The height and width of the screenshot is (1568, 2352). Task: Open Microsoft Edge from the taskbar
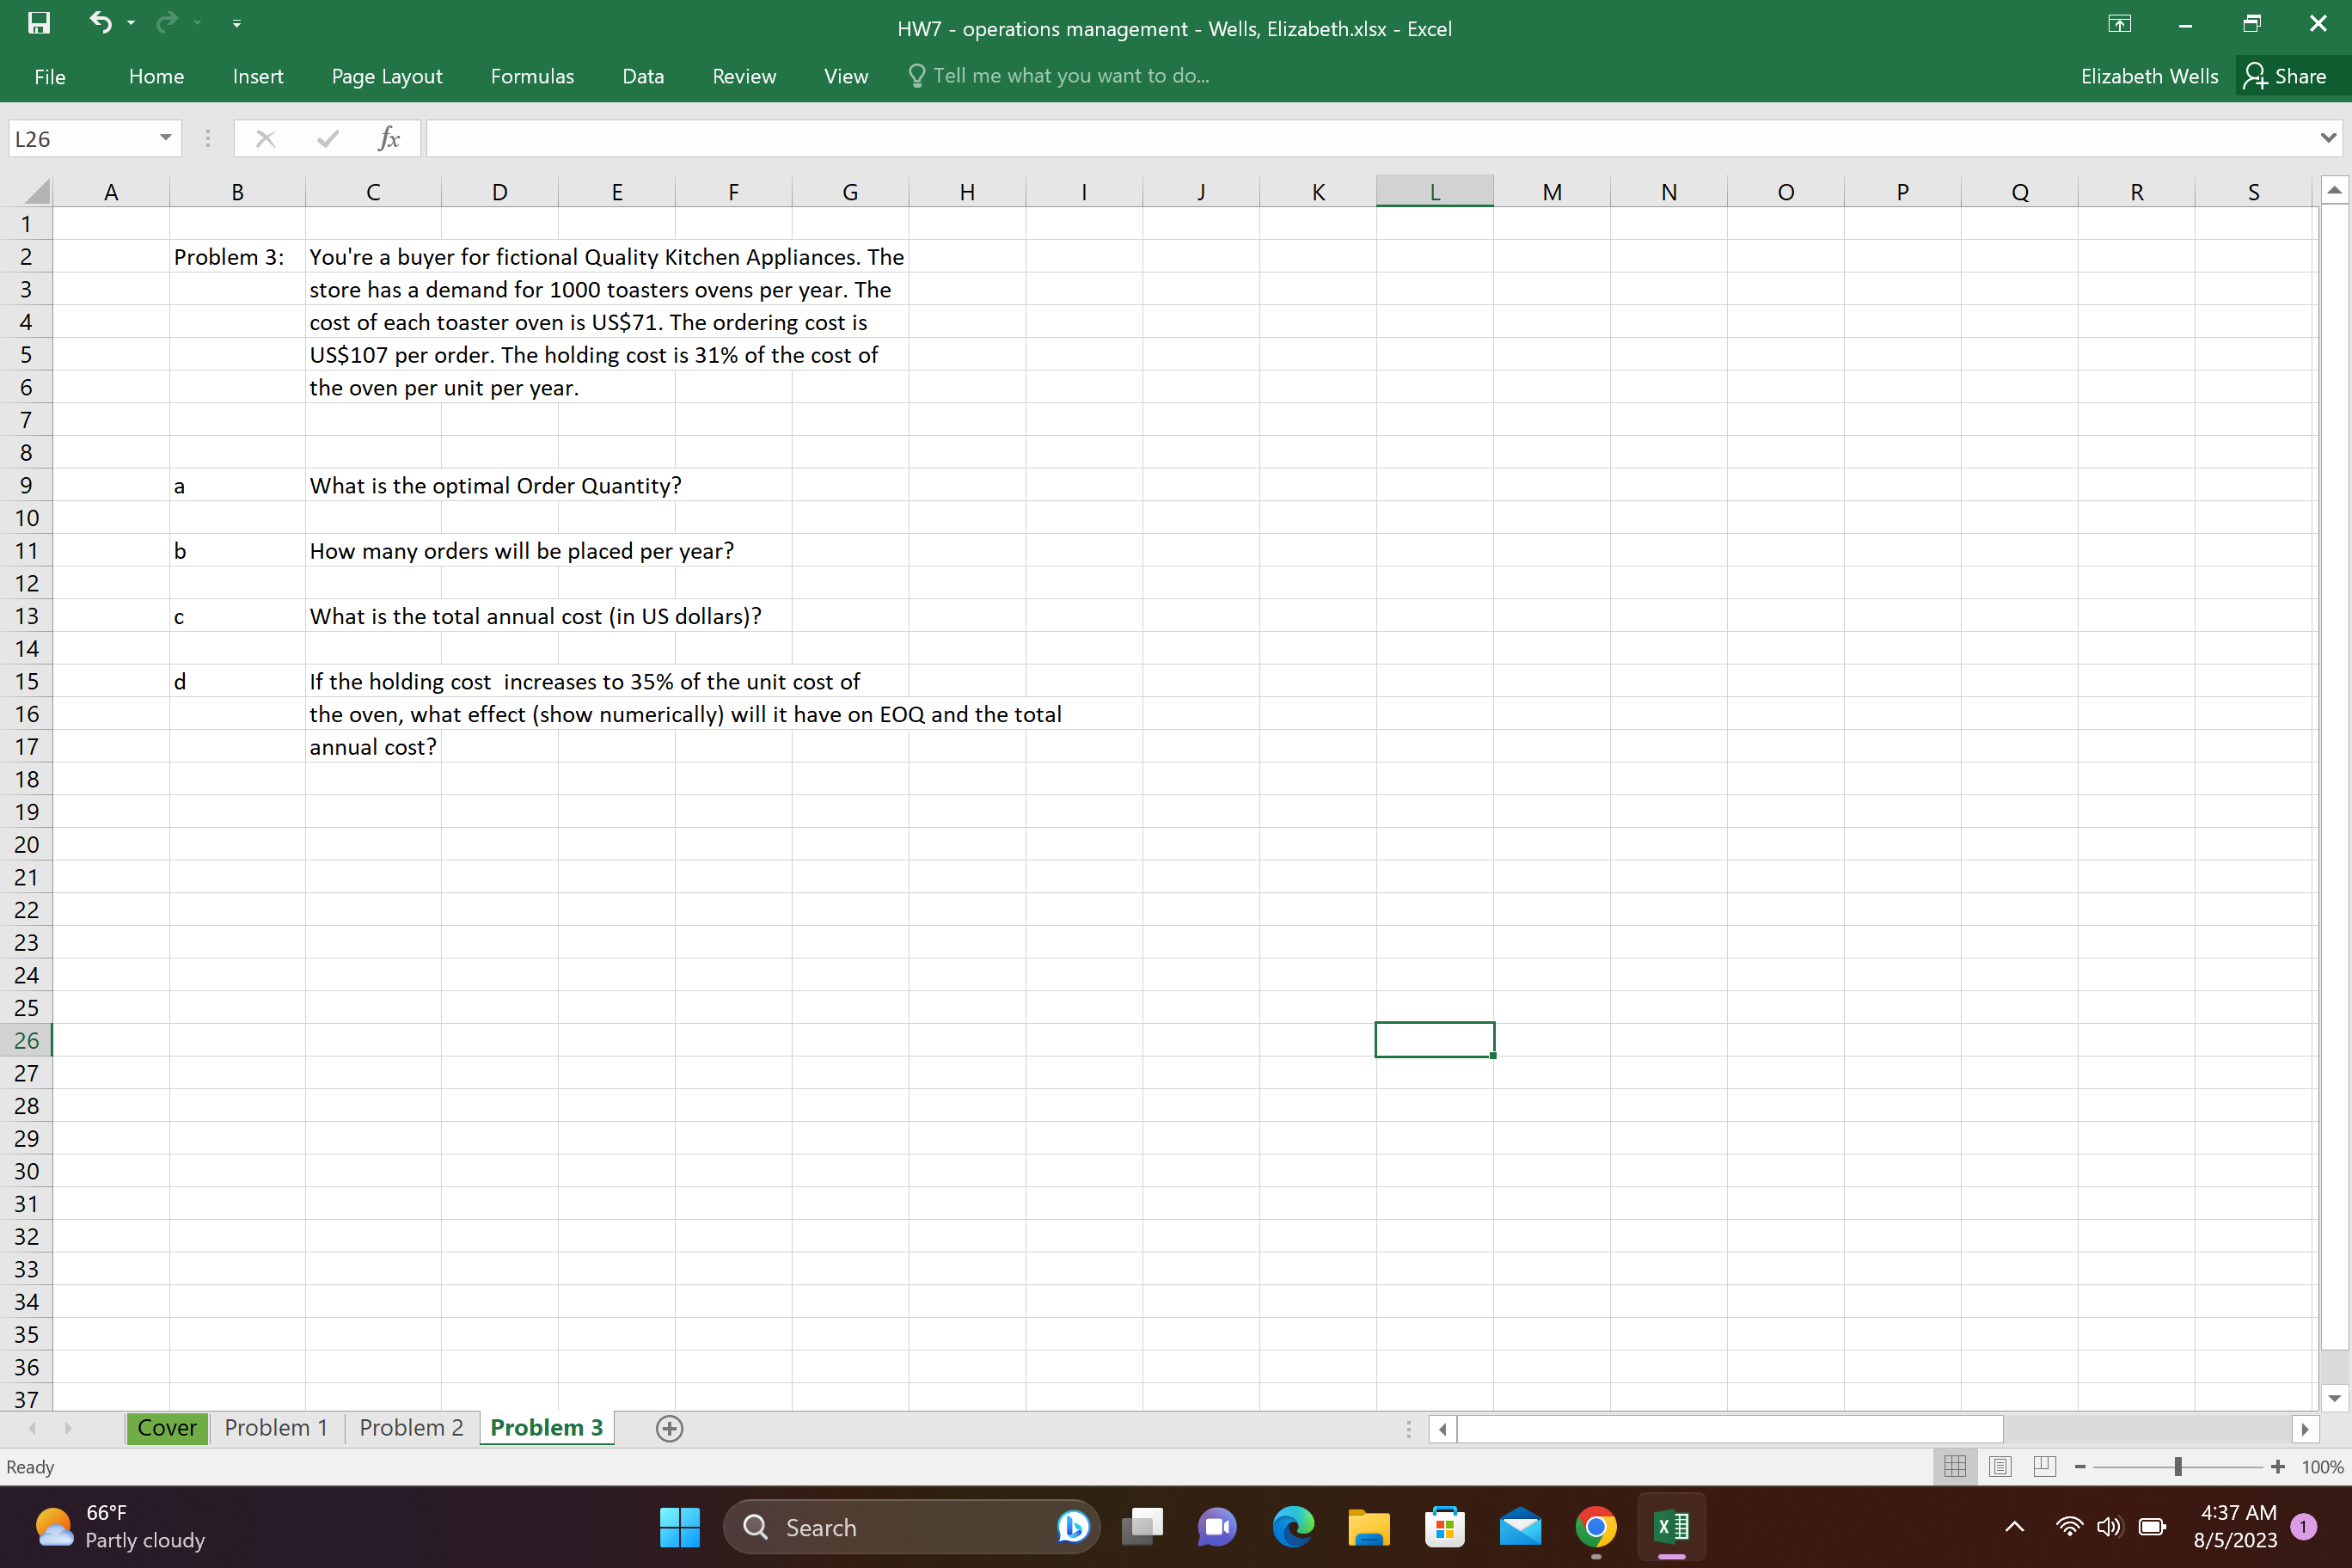(x=1293, y=1527)
